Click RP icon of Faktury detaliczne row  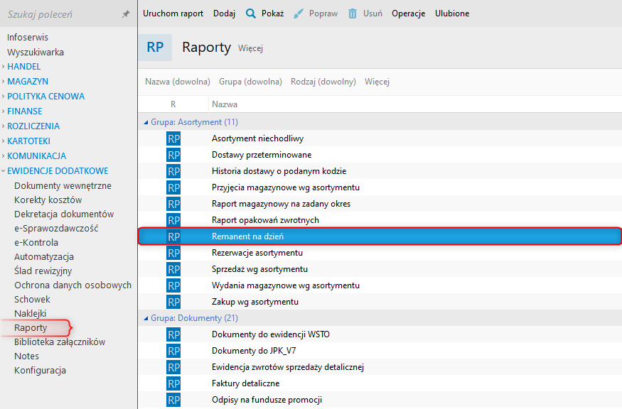click(x=173, y=383)
